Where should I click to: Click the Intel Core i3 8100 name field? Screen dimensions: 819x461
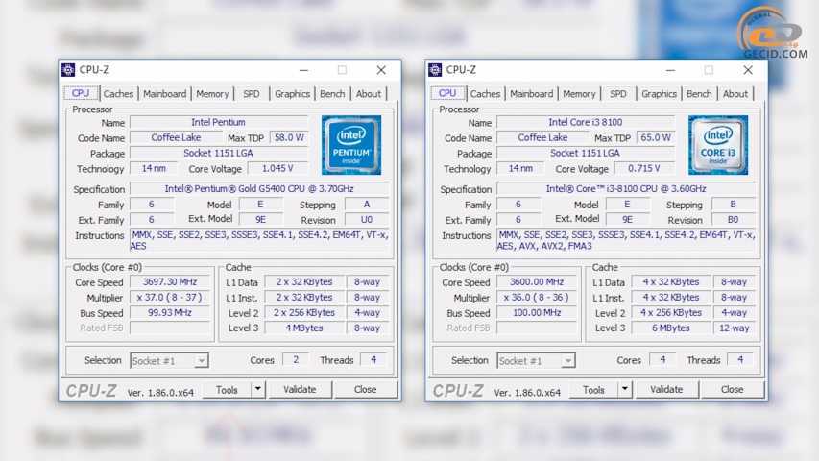[x=585, y=122]
